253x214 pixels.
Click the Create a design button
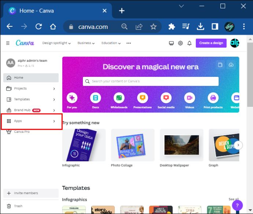211,43
